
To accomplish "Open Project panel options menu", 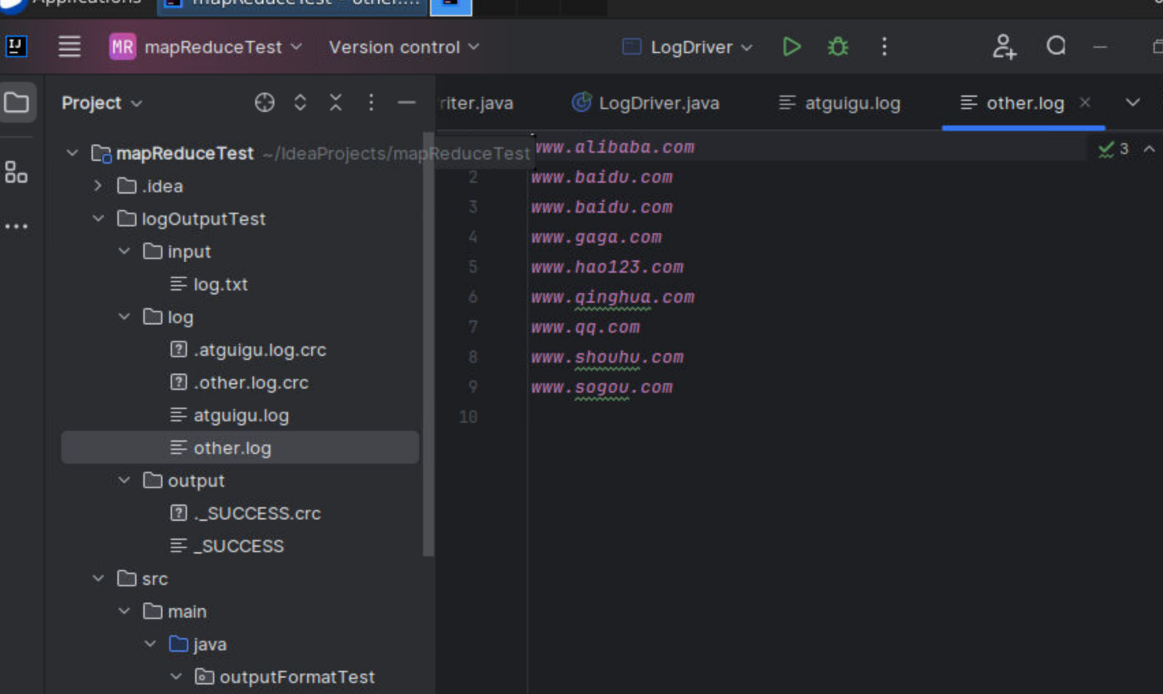I will click(x=371, y=103).
